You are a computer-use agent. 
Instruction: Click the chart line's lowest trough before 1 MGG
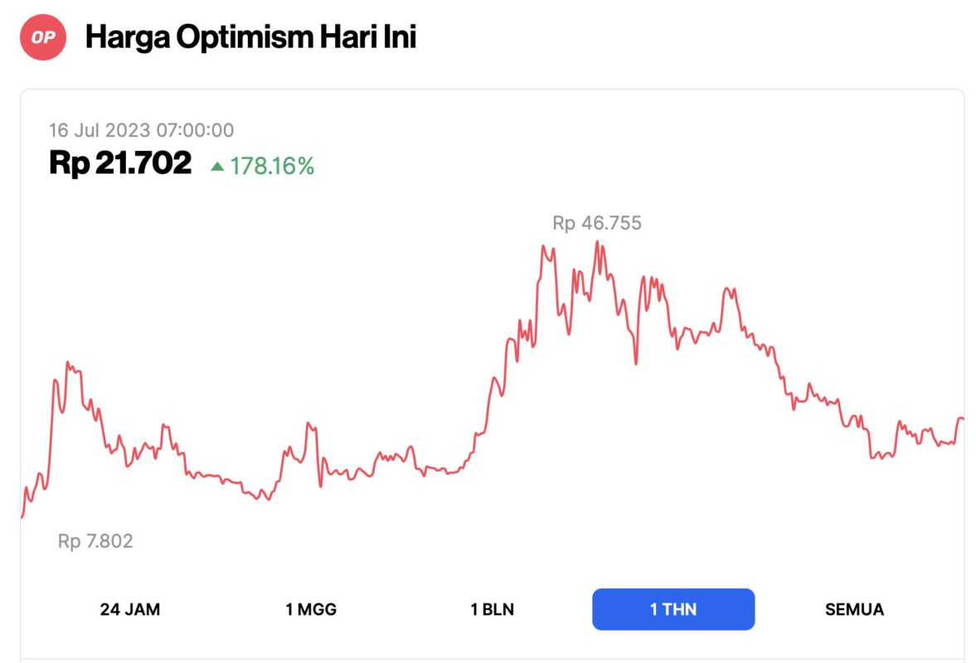(267, 500)
